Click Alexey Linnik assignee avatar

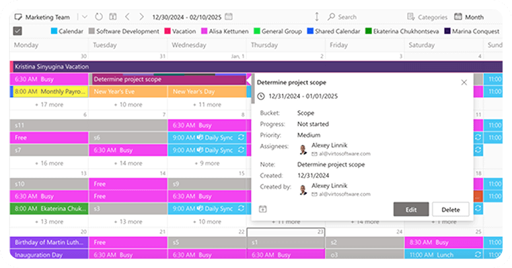point(303,150)
